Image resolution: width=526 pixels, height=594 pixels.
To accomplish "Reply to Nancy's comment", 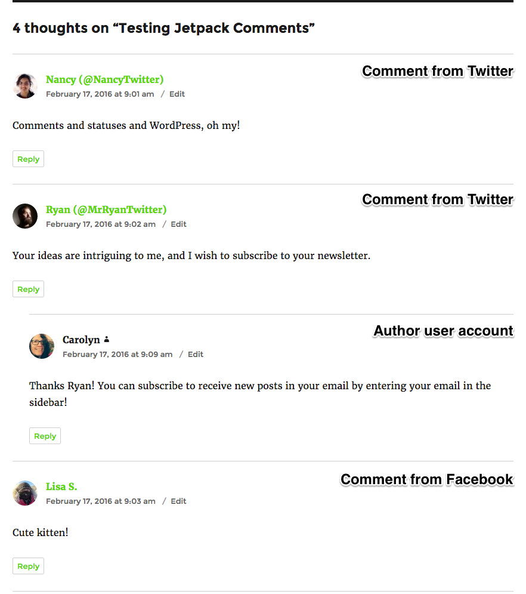I will click(x=28, y=159).
